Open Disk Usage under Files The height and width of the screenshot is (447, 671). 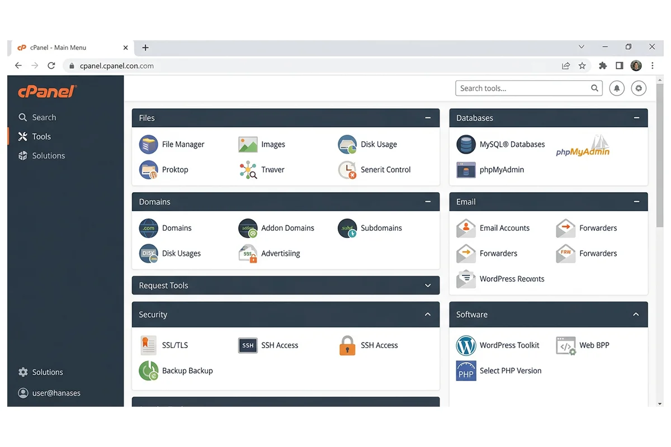tap(367, 144)
